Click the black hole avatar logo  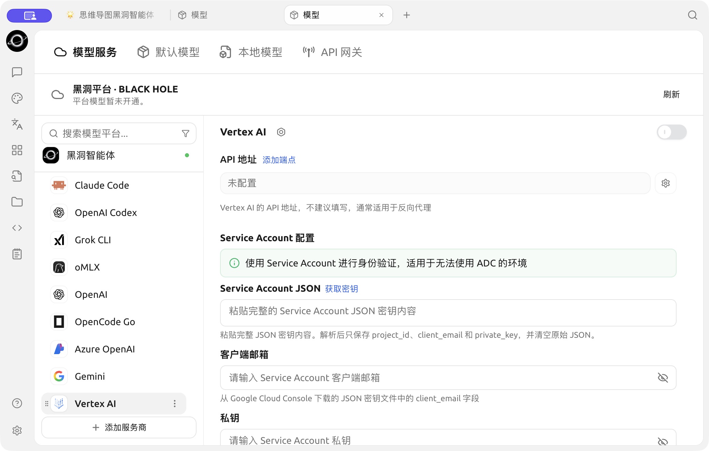click(x=17, y=41)
